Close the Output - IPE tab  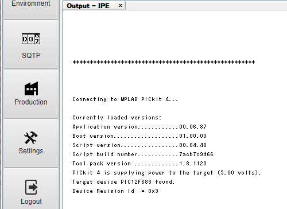(x=121, y=6)
